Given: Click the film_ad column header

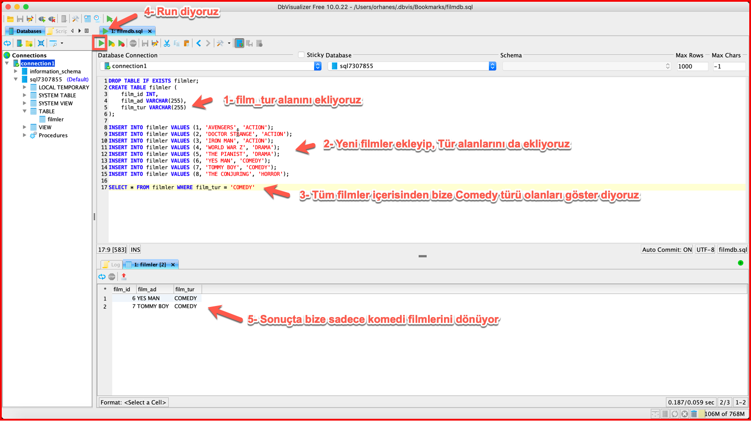Looking at the screenshot, I should (155, 289).
